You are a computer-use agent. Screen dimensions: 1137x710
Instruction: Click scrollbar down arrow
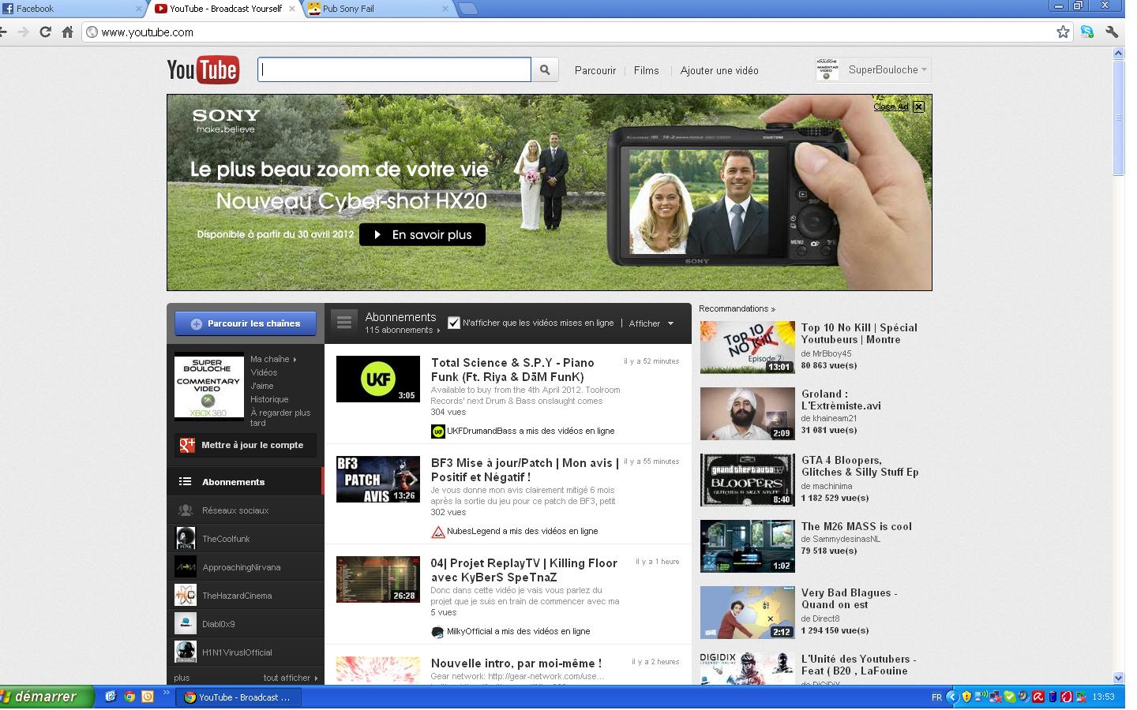point(1118,678)
